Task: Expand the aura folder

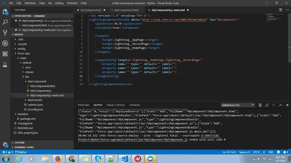Action: pyautogui.click(x=42, y=67)
